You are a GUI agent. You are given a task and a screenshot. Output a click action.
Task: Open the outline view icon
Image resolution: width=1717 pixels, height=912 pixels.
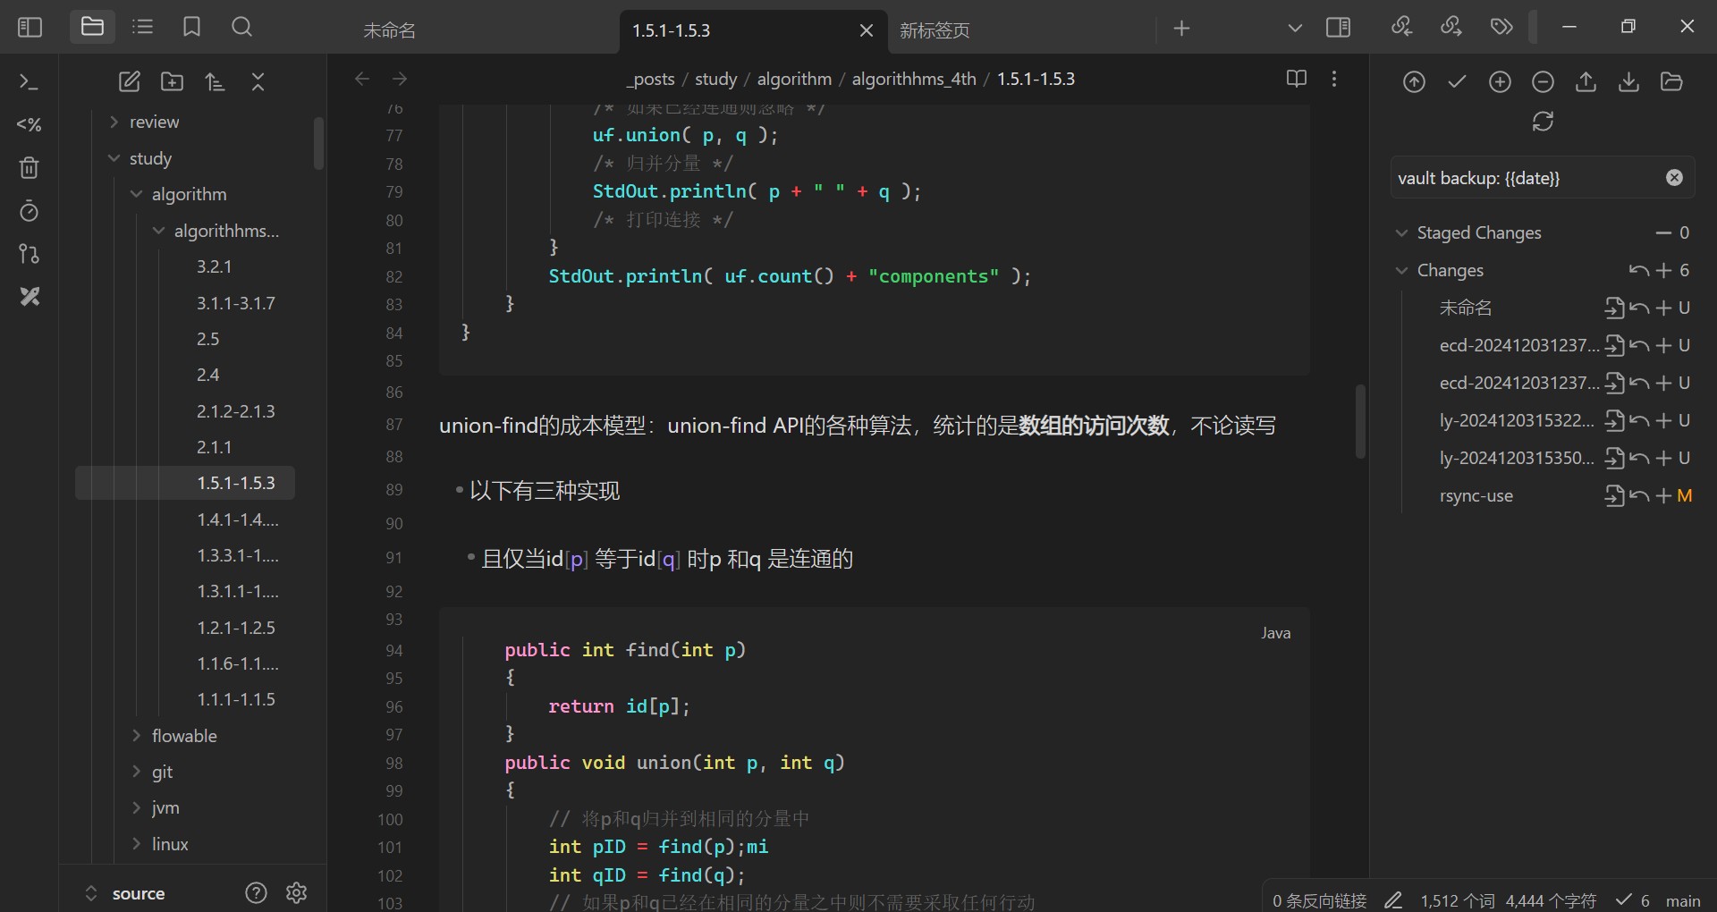[142, 27]
